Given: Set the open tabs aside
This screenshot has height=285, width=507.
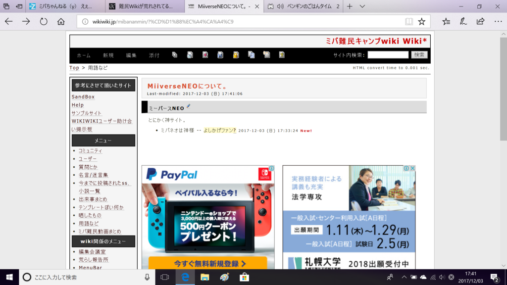Looking at the screenshot, I should [x=19, y=6].
